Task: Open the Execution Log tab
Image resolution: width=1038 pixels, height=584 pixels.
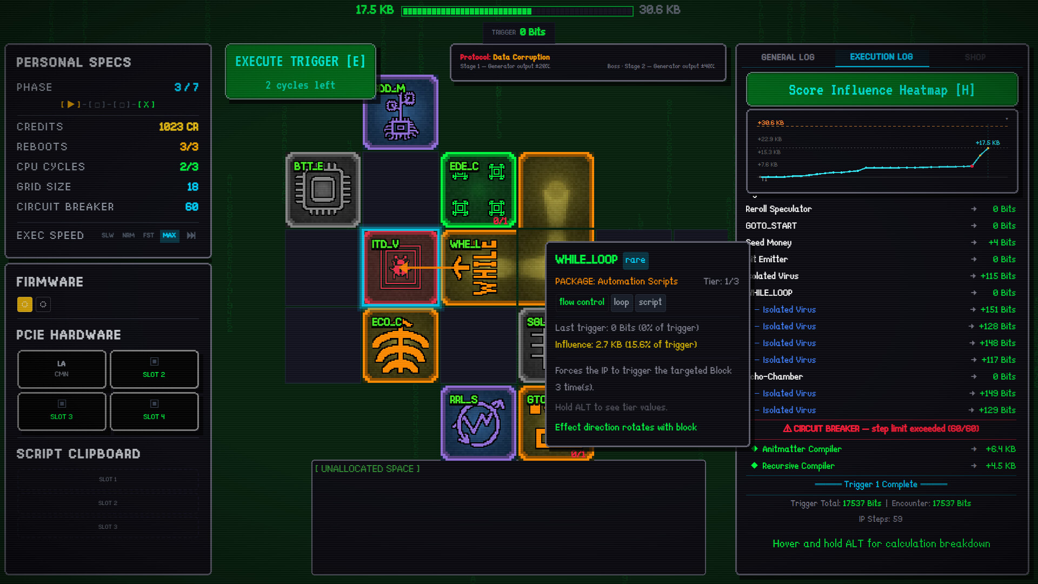Action: point(881,57)
